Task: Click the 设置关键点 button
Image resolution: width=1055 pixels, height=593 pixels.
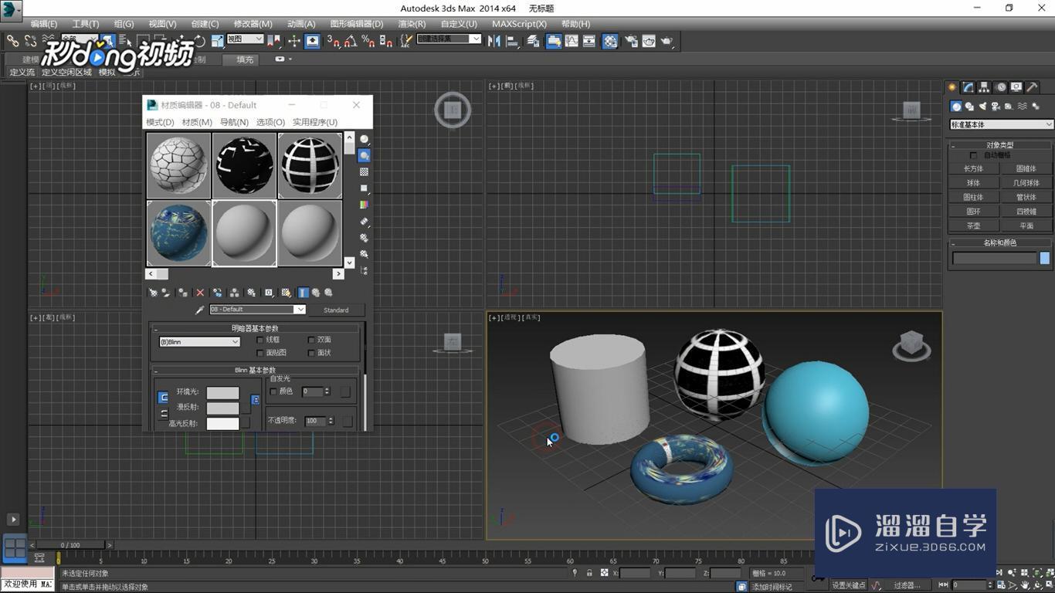Action: click(x=849, y=585)
